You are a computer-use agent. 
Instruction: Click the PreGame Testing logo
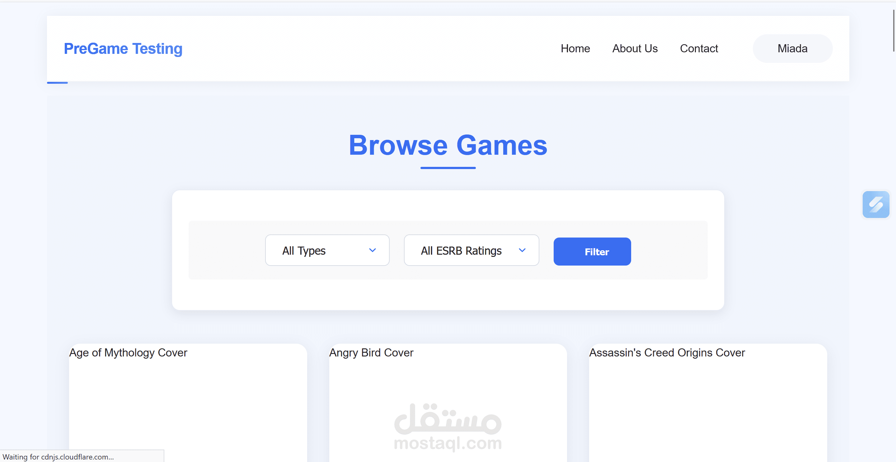click(x=123, y=49)
